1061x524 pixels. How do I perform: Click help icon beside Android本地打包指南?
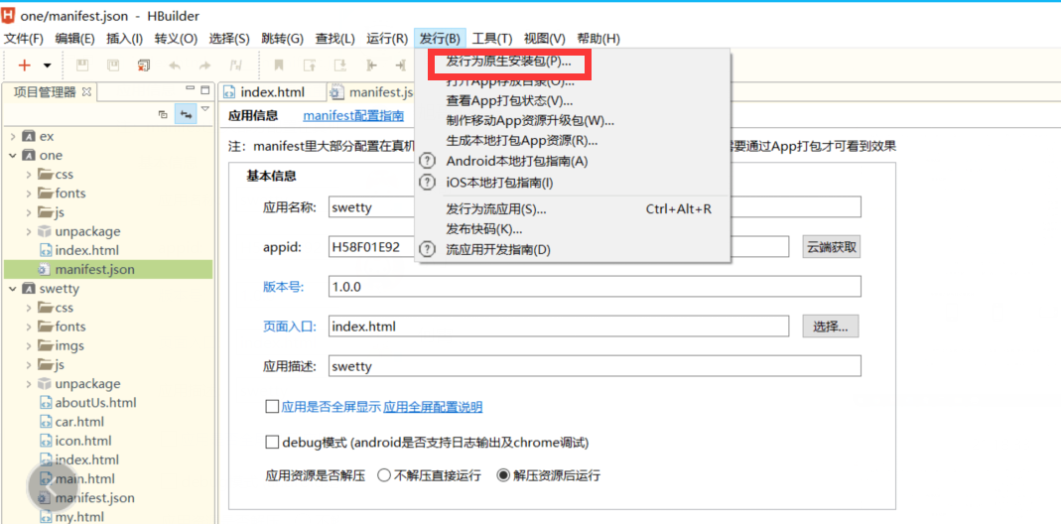coord(428,161)
